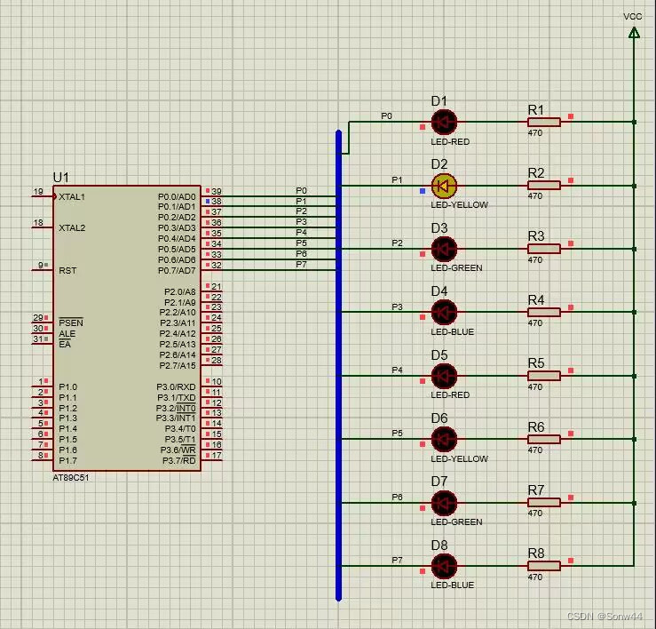Click pin number 39 on U1
Screen dimensions: 656x629
(217, 191)
